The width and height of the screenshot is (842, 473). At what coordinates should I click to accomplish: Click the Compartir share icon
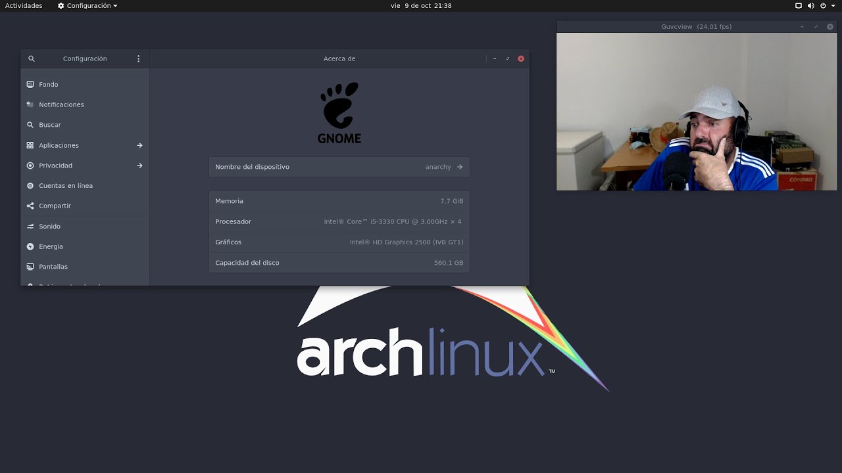30,206
